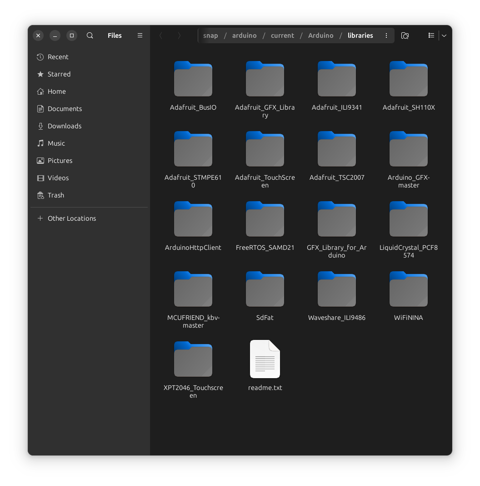Navigate to Arduino path segment
Image resolution: width=480 pixels, height=486 pixels.
coord(320,35)
